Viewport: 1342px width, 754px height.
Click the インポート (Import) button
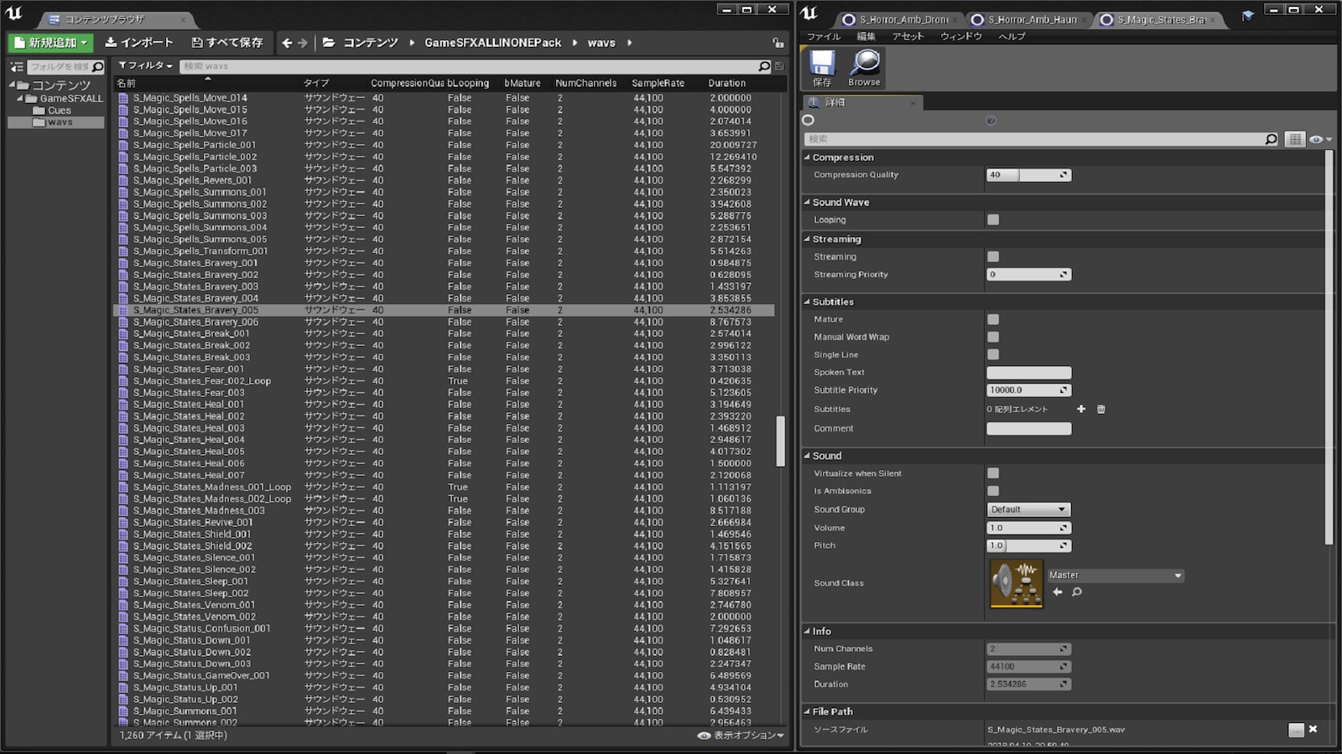[138, 42]
